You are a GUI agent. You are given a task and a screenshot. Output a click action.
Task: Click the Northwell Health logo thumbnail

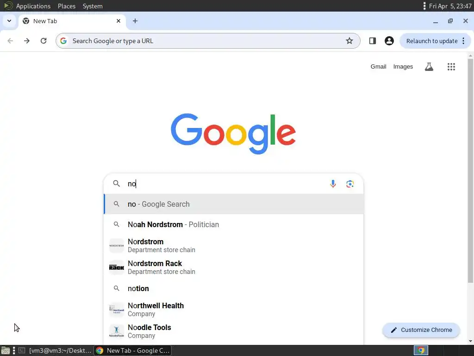click(116, 309)
